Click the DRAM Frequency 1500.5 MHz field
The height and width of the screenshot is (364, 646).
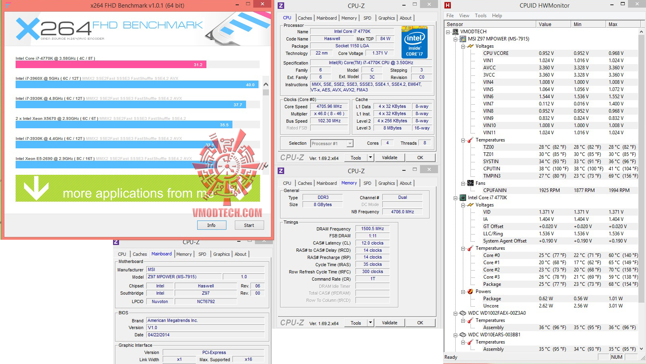(x=373, y=229)
